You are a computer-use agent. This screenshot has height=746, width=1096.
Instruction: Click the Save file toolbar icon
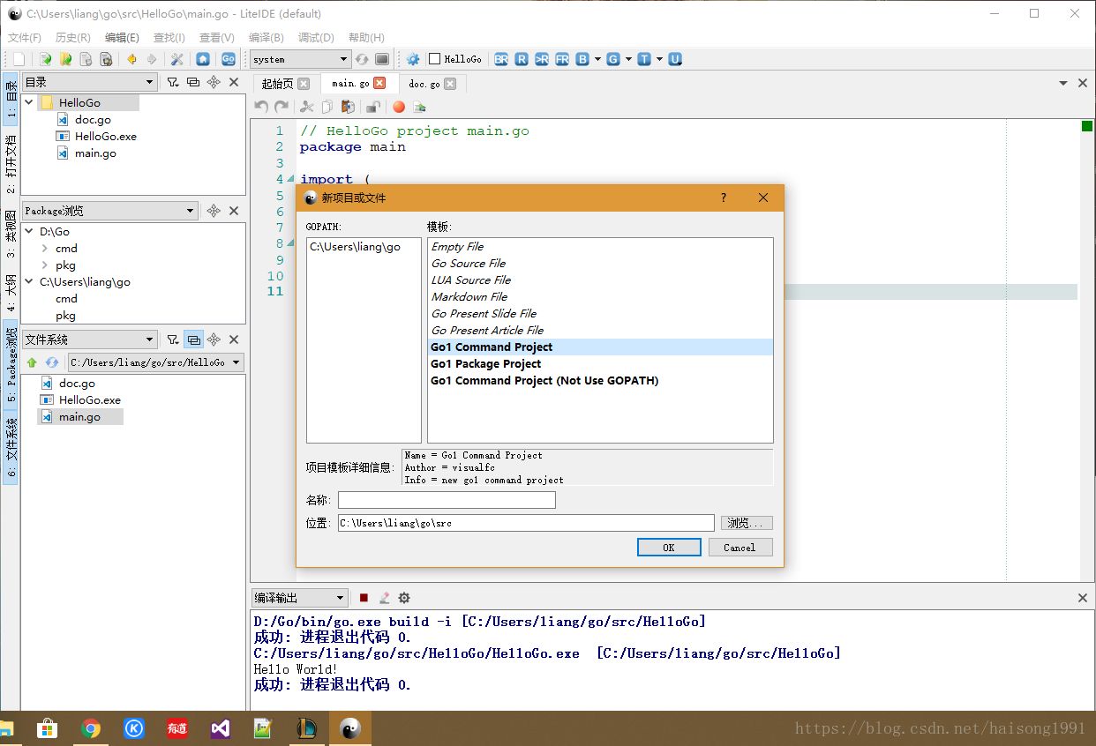(86, 59)
